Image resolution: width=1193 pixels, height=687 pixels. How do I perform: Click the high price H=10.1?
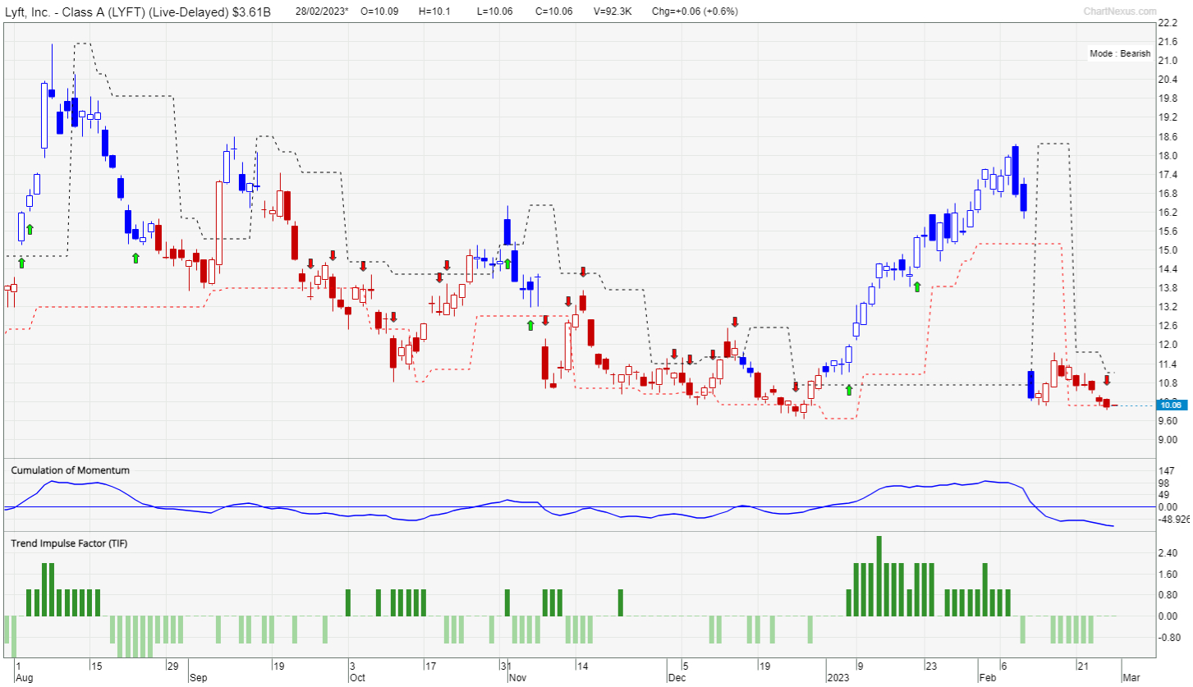(x=434, y=12)
